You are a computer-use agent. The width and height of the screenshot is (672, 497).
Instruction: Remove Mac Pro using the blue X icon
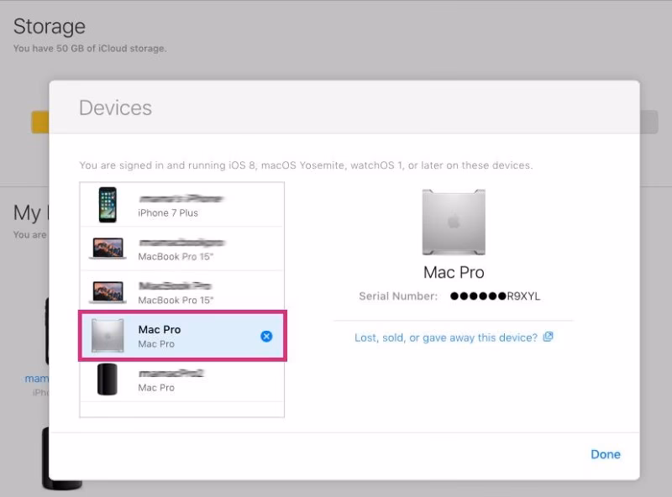[266, 337]
